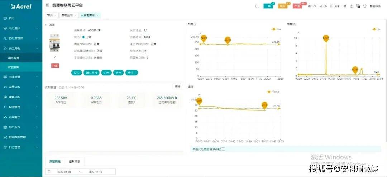
Task: Expand the 预付费管理 menu chevron
Action: [37, 38]
